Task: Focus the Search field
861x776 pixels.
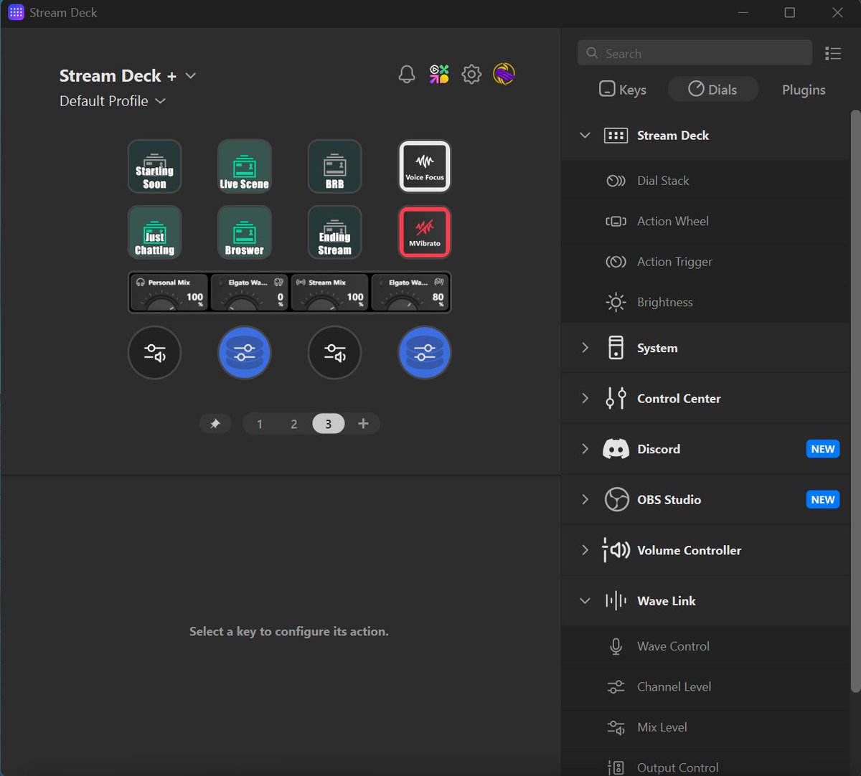Action: point(695,53)
